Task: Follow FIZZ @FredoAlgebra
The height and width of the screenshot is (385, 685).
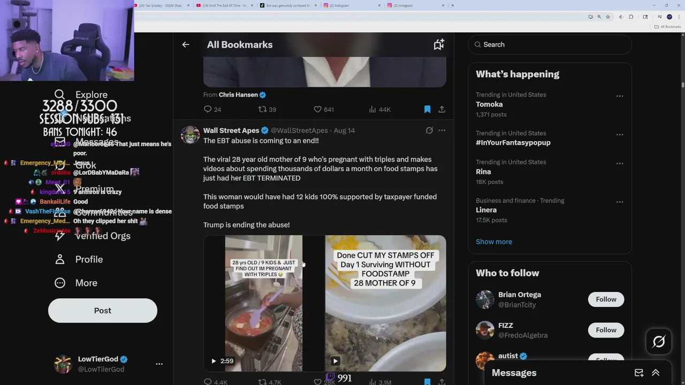Action: click(606, 330)
